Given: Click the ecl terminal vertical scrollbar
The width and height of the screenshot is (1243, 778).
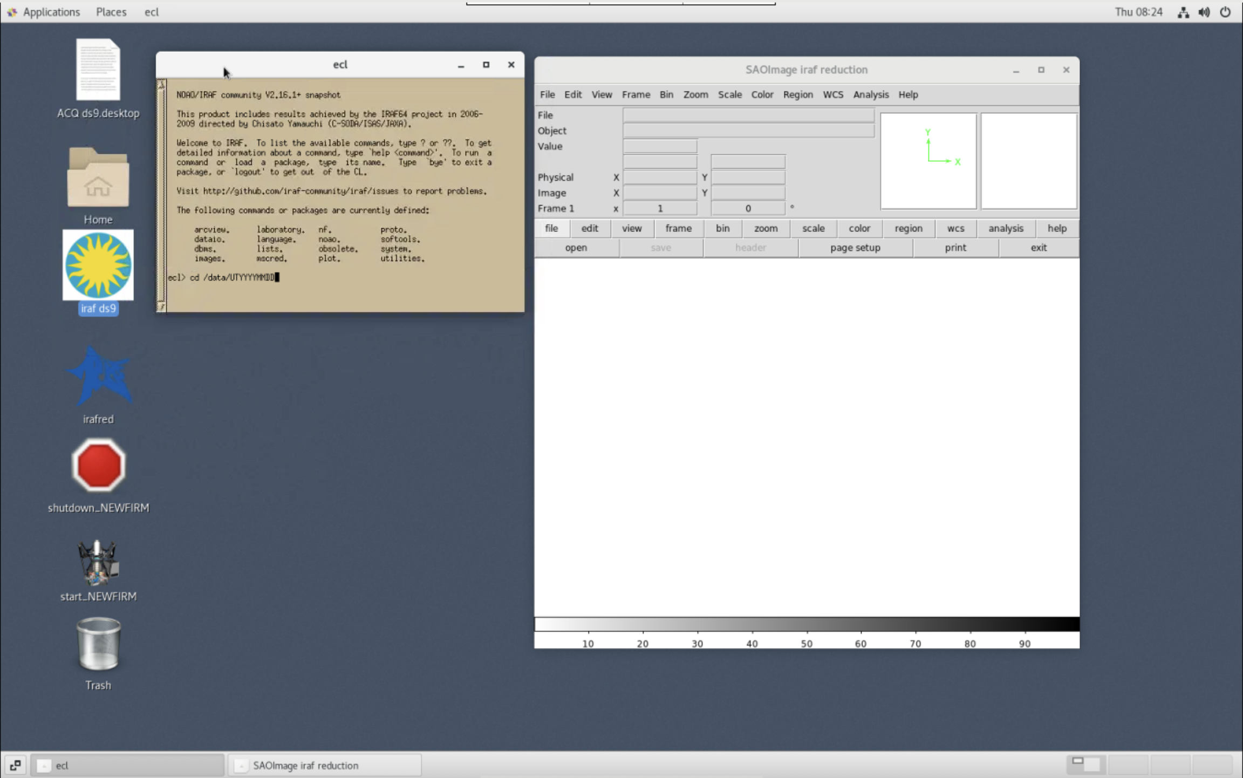Looking at the screenshot, I should 161,195.
